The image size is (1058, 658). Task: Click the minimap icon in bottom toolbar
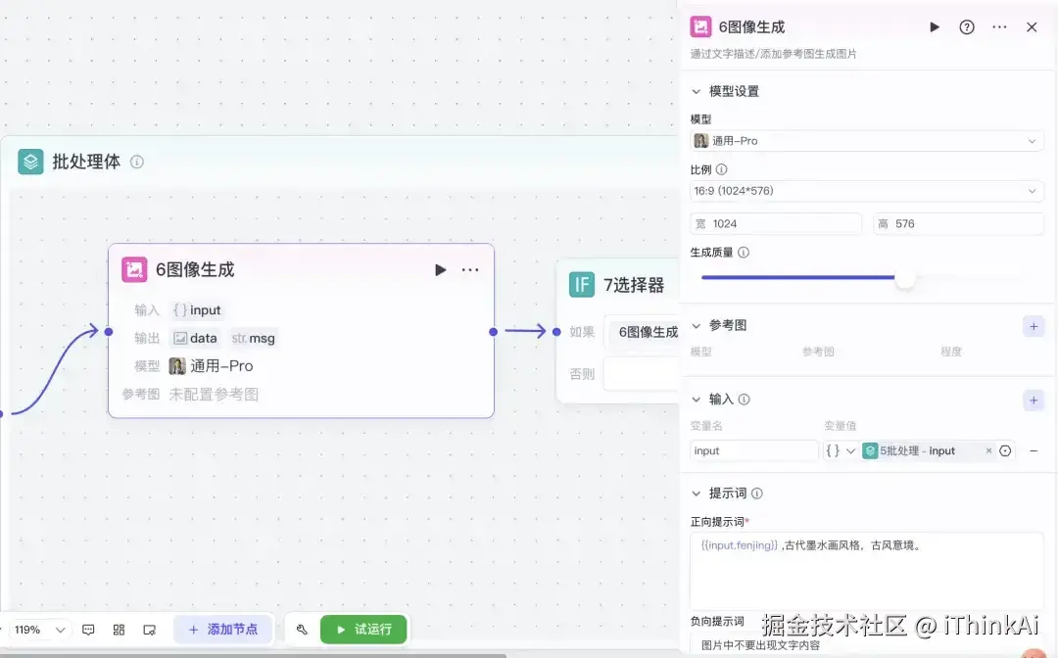point(150,630)
